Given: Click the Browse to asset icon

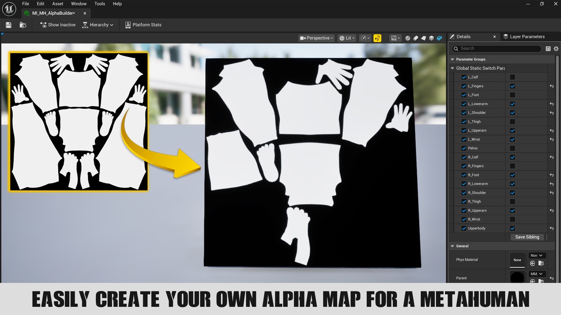Looking at the screenshot, I should (23, 25).
